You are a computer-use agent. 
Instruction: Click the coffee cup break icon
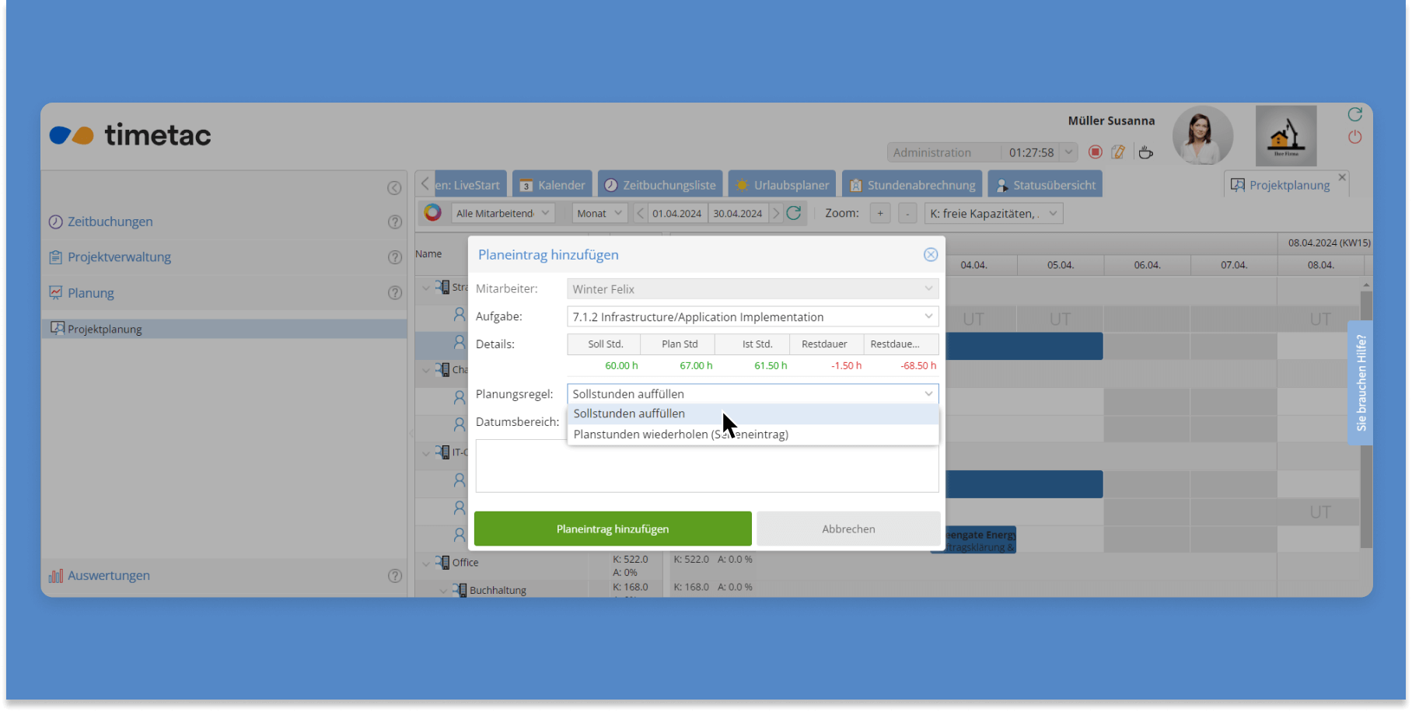(x=1145, y=152)
